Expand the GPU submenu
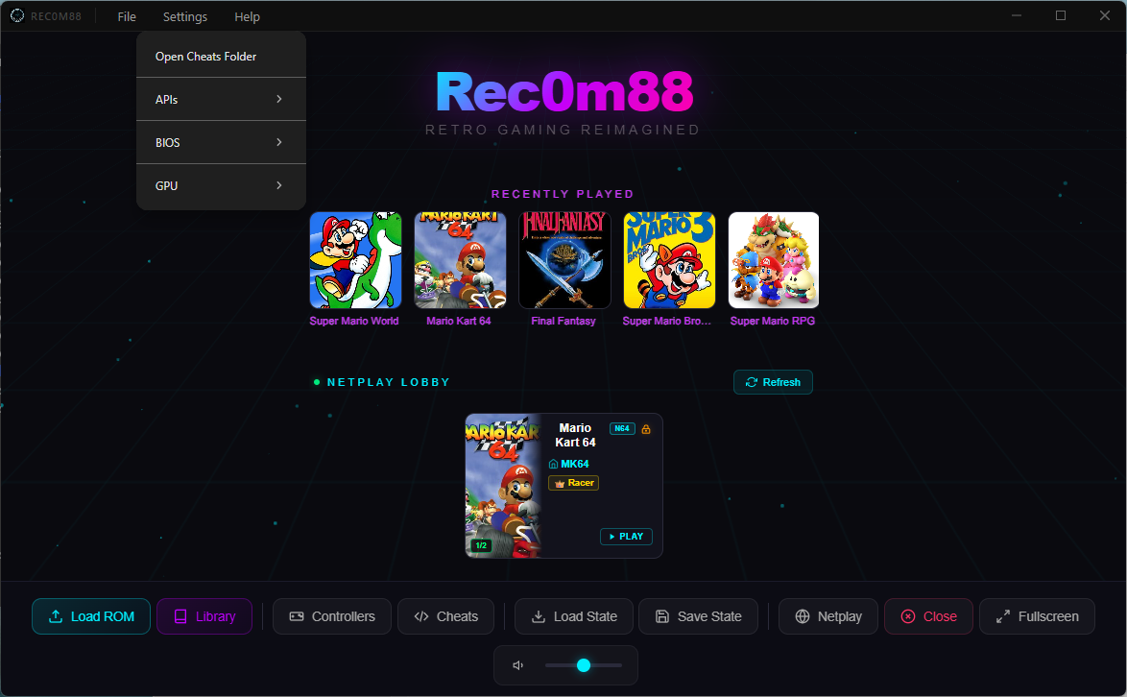The width and height of the screenshot is (1127, 697). pyautogui.click(x=221, y=186)
